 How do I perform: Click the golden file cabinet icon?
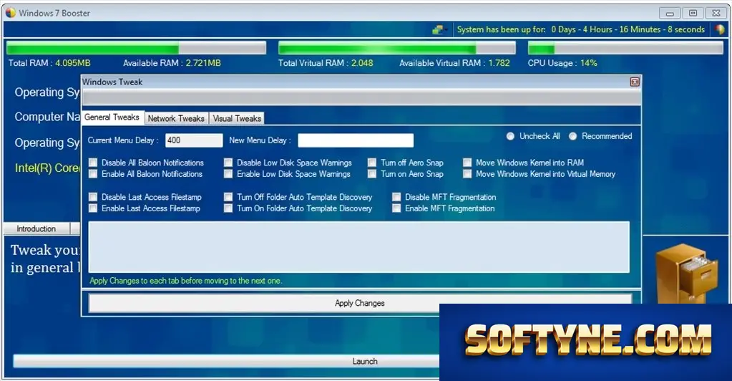(x=685, y=273)
